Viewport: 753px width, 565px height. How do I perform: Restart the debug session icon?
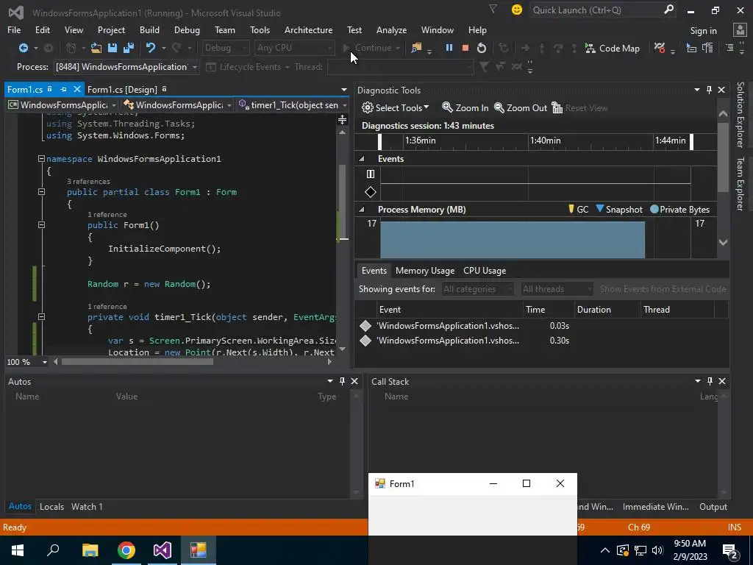coord(481,48)
